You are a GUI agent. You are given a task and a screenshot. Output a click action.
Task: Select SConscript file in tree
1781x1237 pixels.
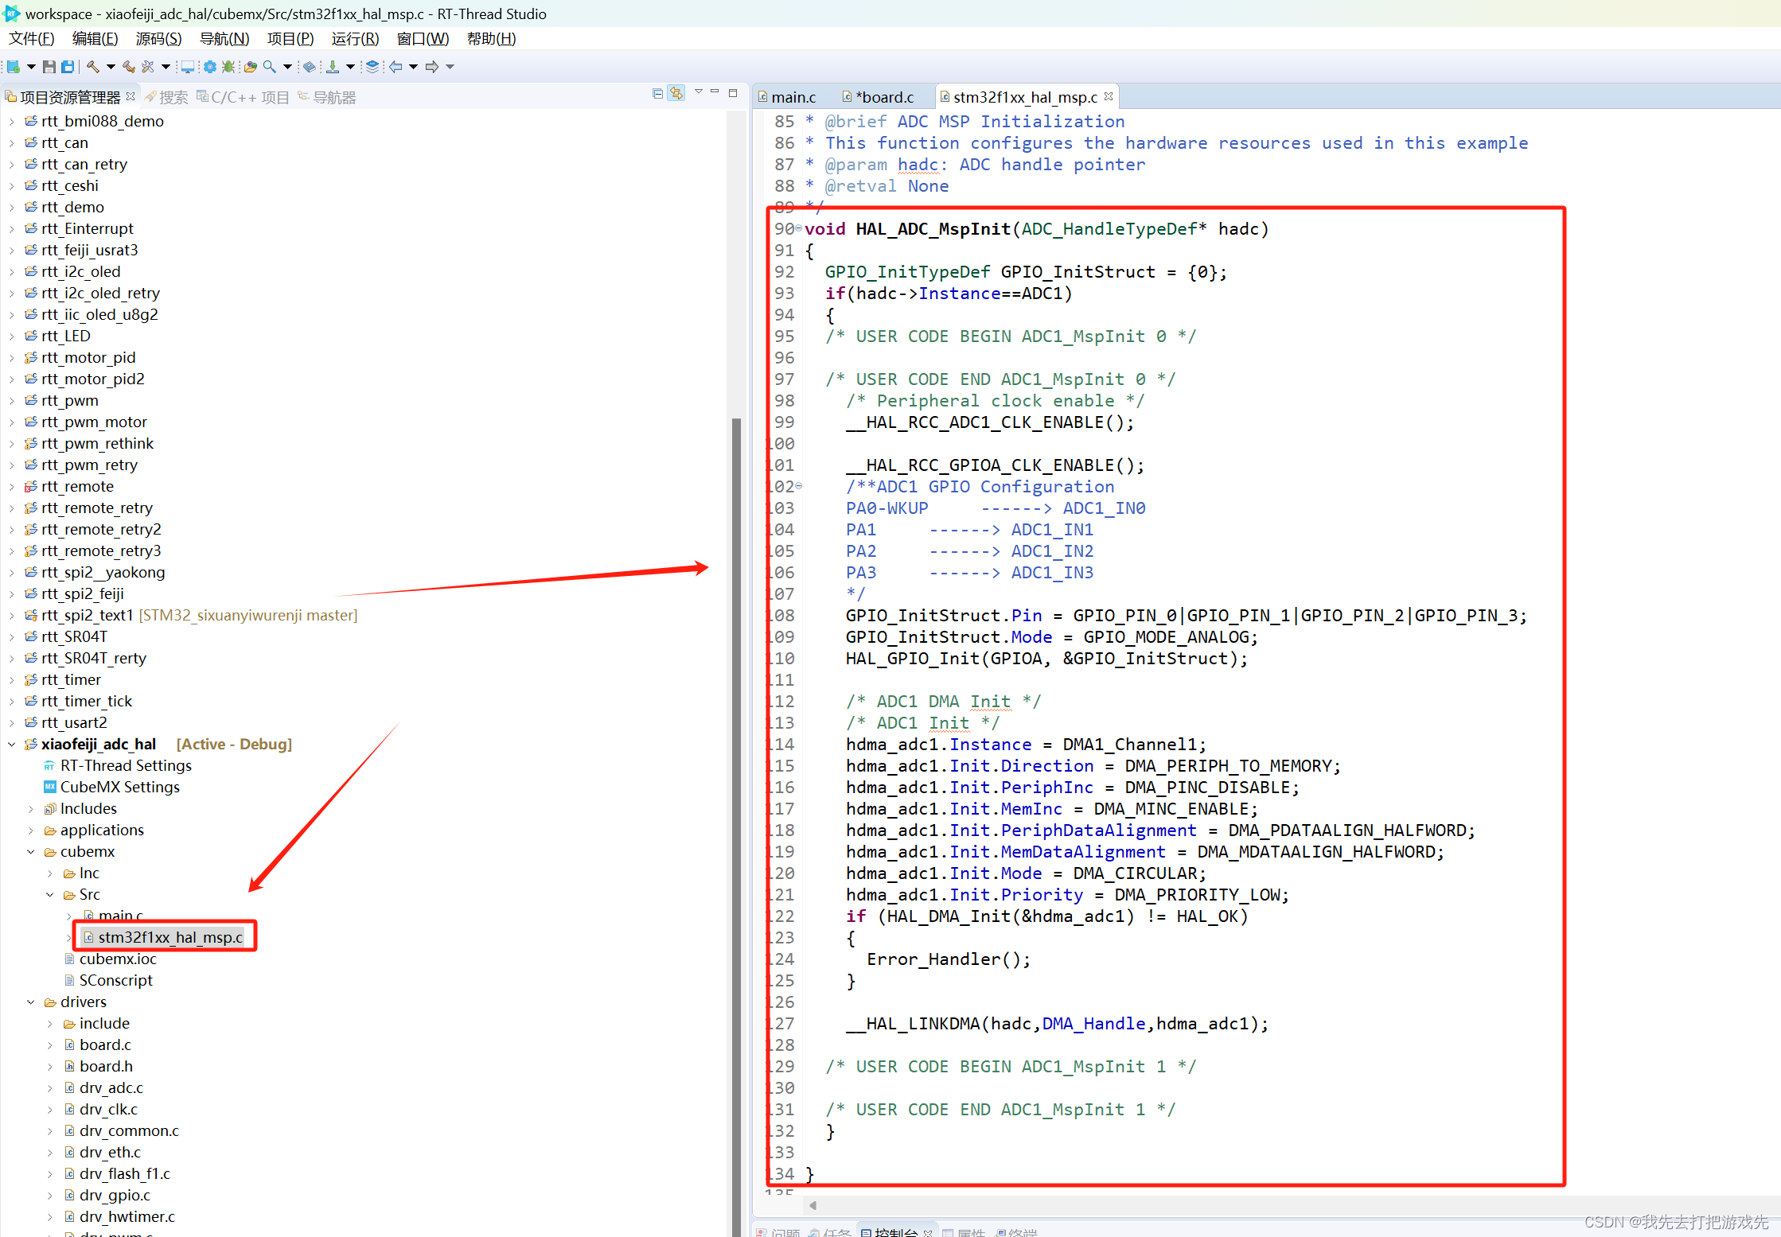(108, 980)
